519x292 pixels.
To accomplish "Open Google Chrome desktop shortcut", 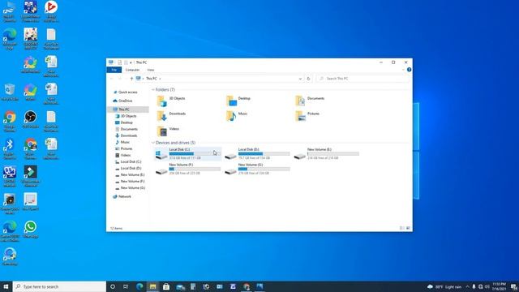I will pos(10,121).
